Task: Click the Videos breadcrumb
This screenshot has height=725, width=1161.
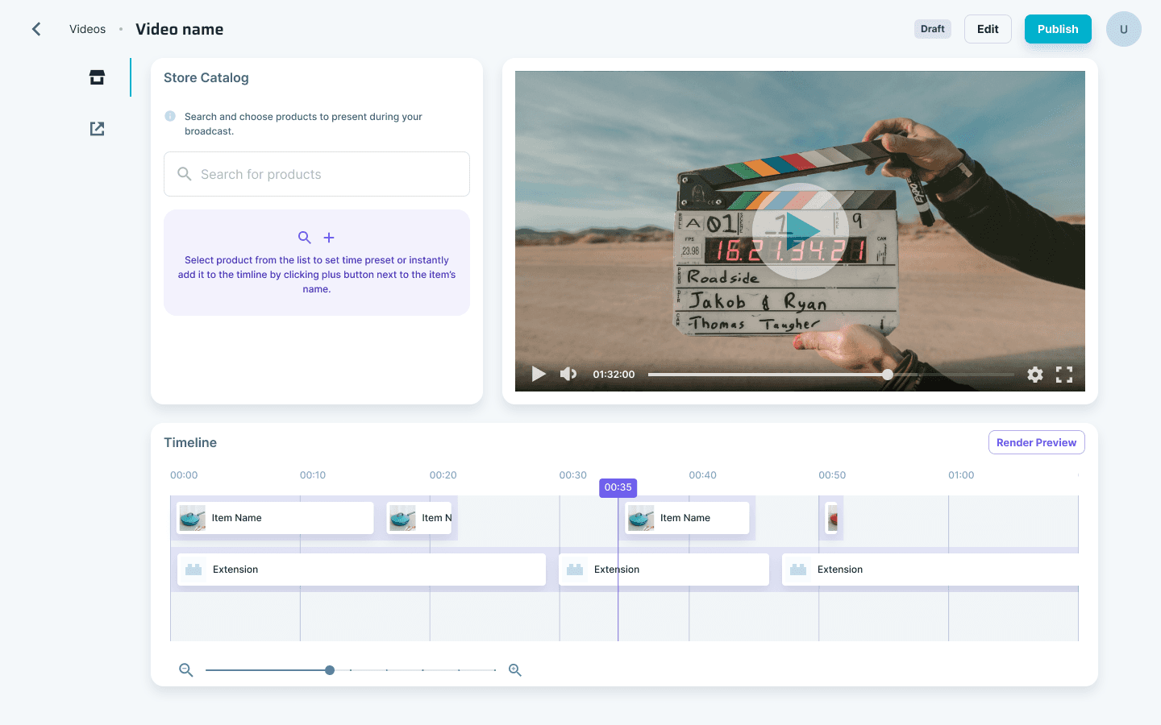Action: (x=88, y=29)
